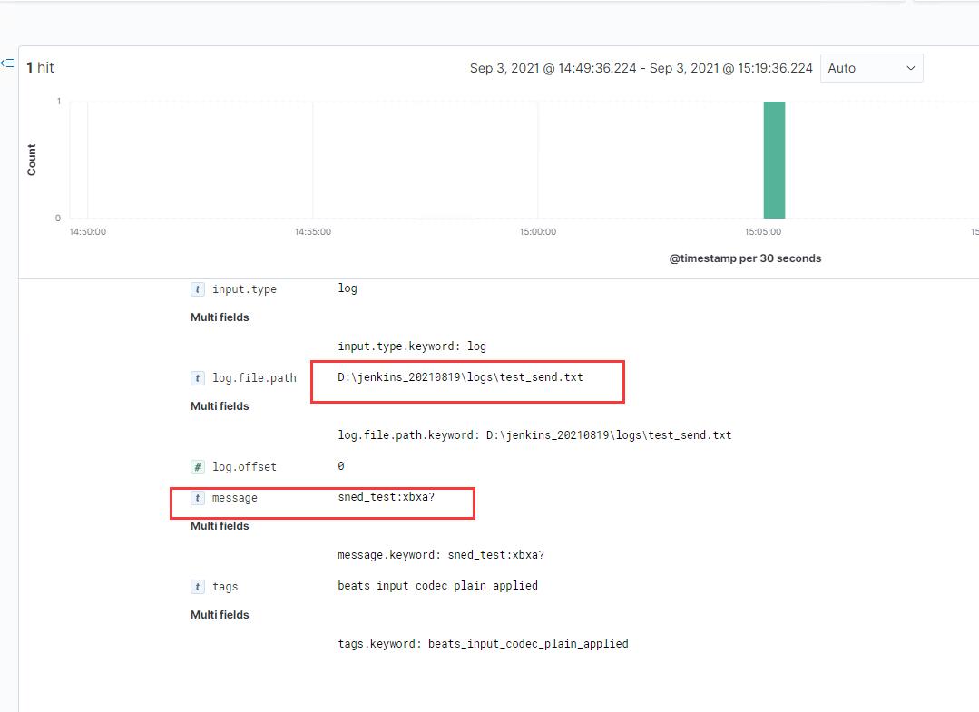Click the string type icon beside input.type

197,289
